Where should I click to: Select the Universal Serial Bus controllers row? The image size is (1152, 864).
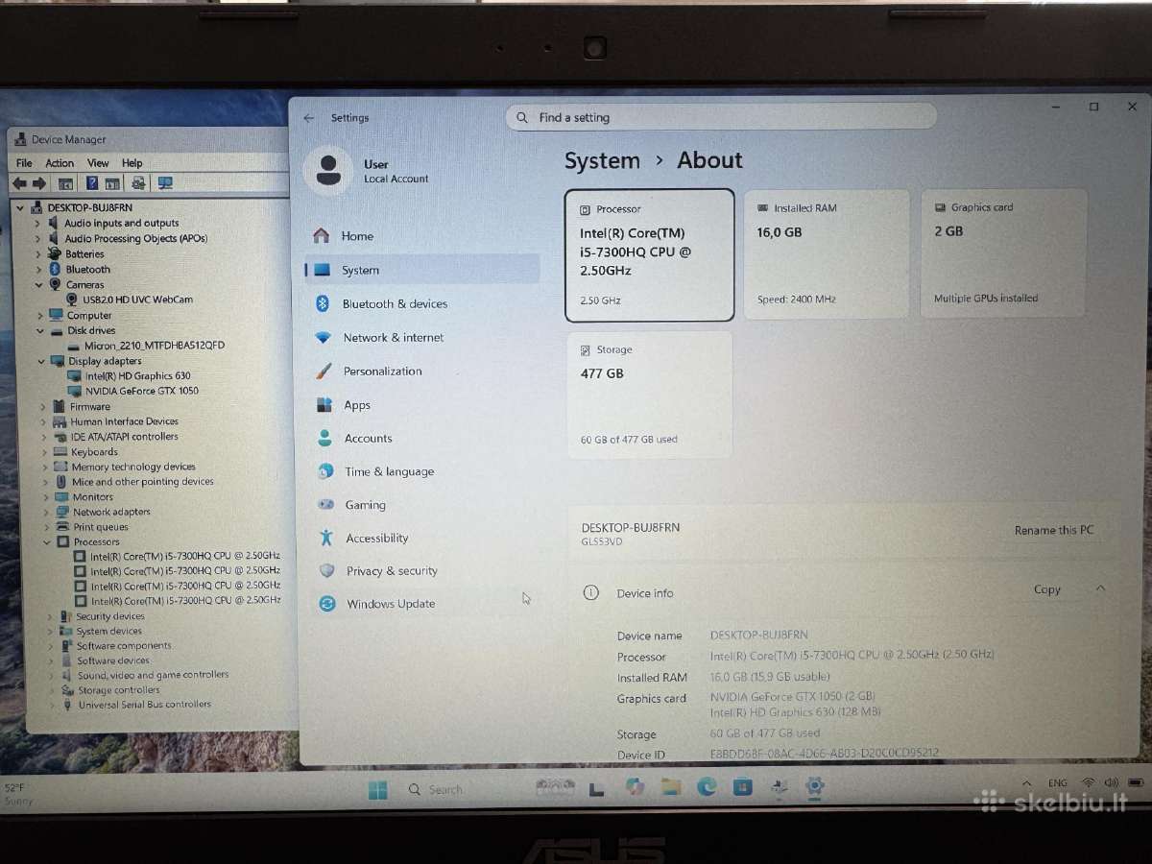click(145, 705)
